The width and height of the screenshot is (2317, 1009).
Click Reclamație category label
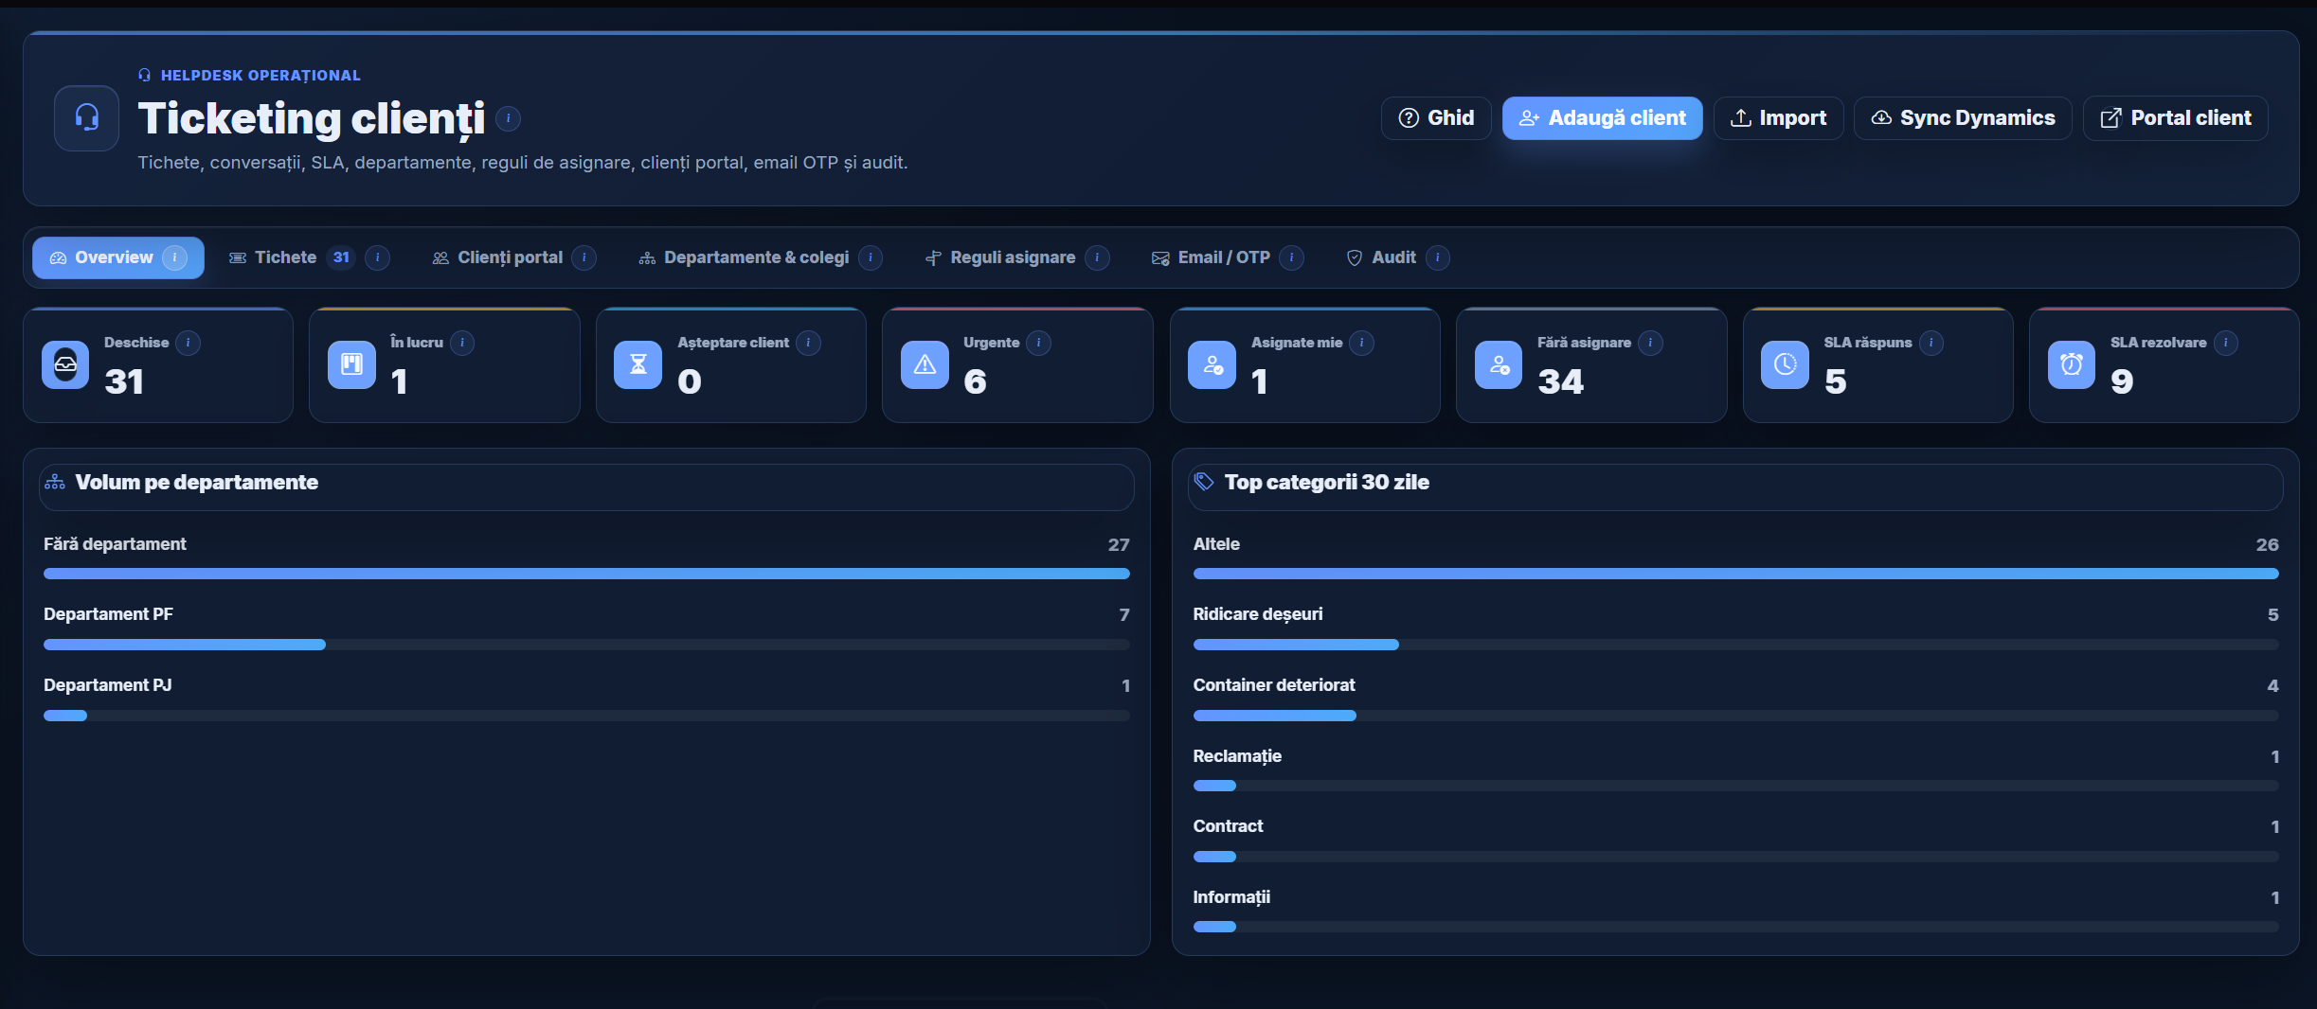coord(1237,756)
